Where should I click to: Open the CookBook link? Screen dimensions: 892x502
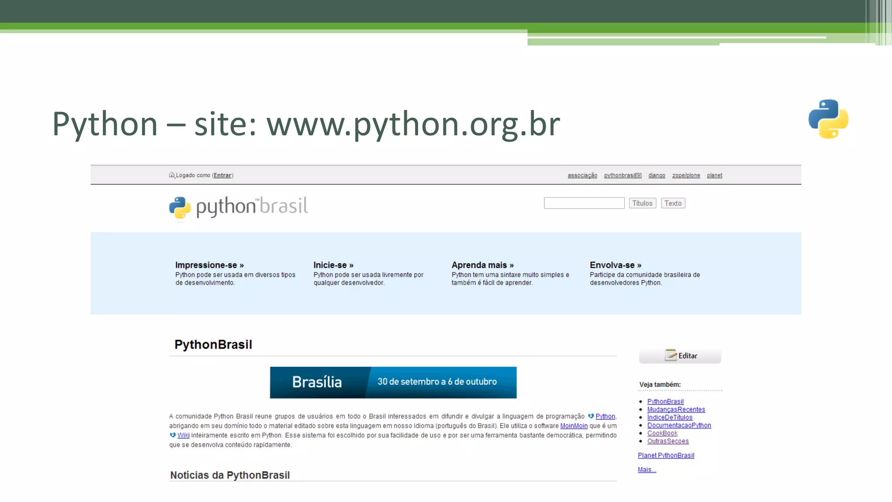tap(662, 433)
